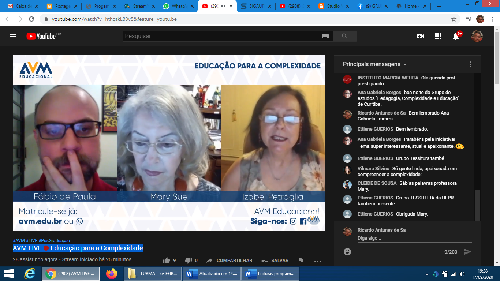Click the COMPARTILHAR share button
This screenshot has height=281, width=500.
pos(230,261)
